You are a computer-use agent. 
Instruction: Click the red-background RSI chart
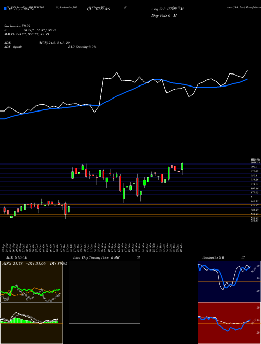click(229, 323)
